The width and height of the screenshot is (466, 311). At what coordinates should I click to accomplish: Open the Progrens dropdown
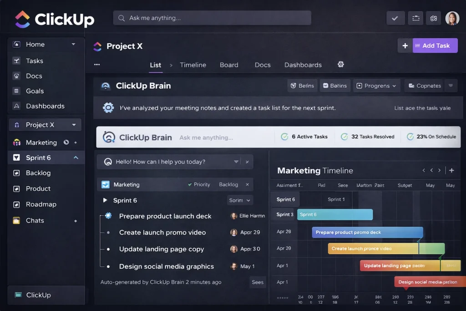(376, 86)
